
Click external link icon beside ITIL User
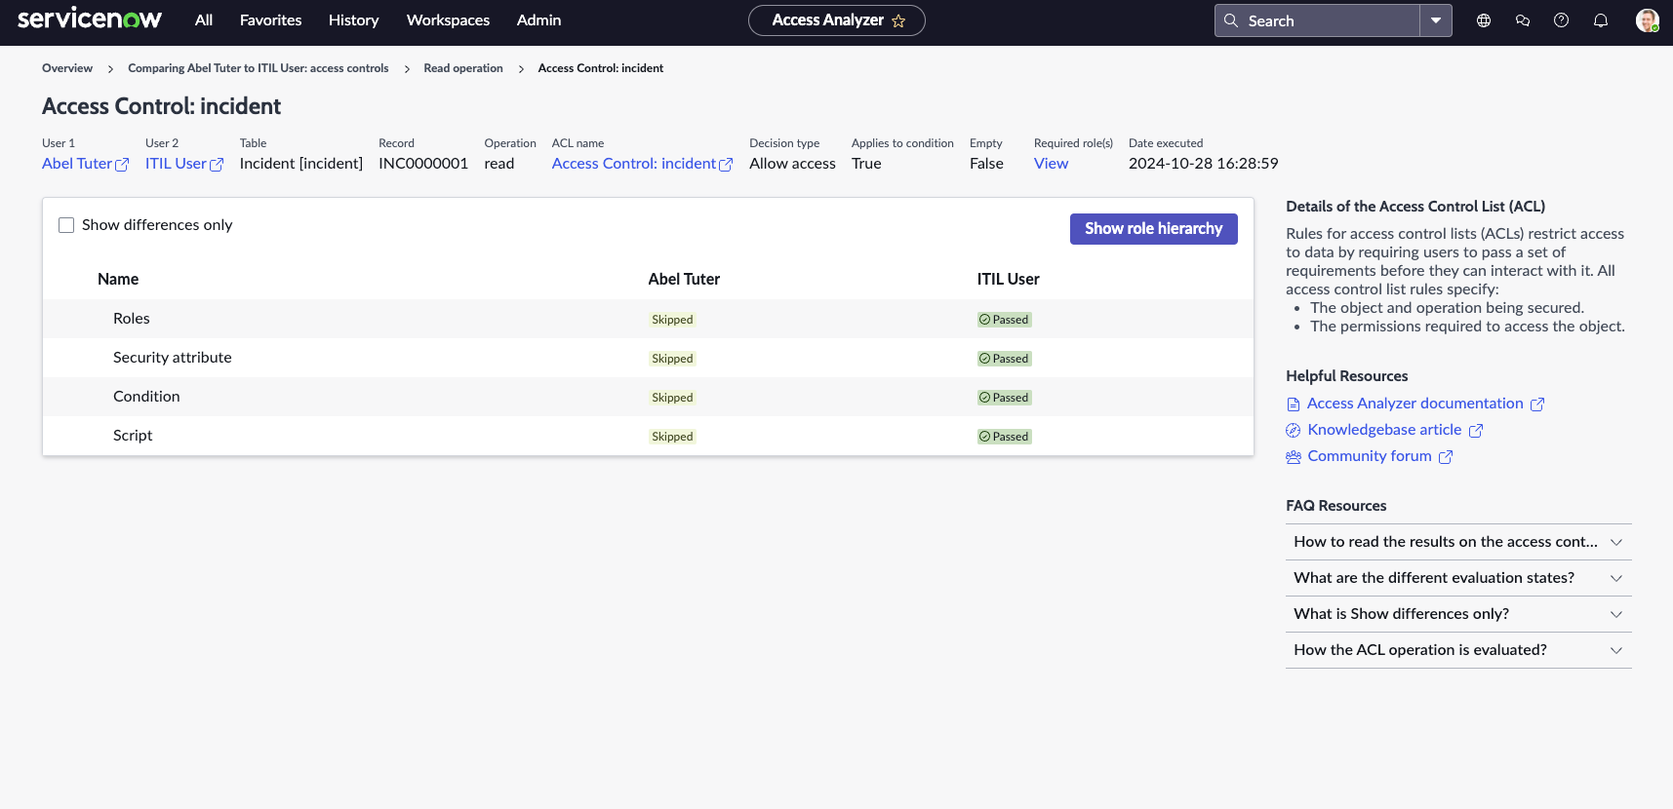(217, 165)
